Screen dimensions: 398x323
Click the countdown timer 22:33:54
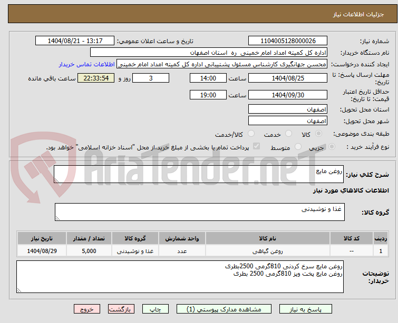[x=96, y=78]
